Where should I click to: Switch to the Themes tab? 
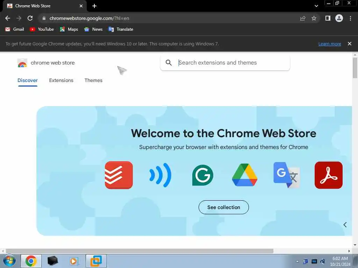(x=93, y=80)
